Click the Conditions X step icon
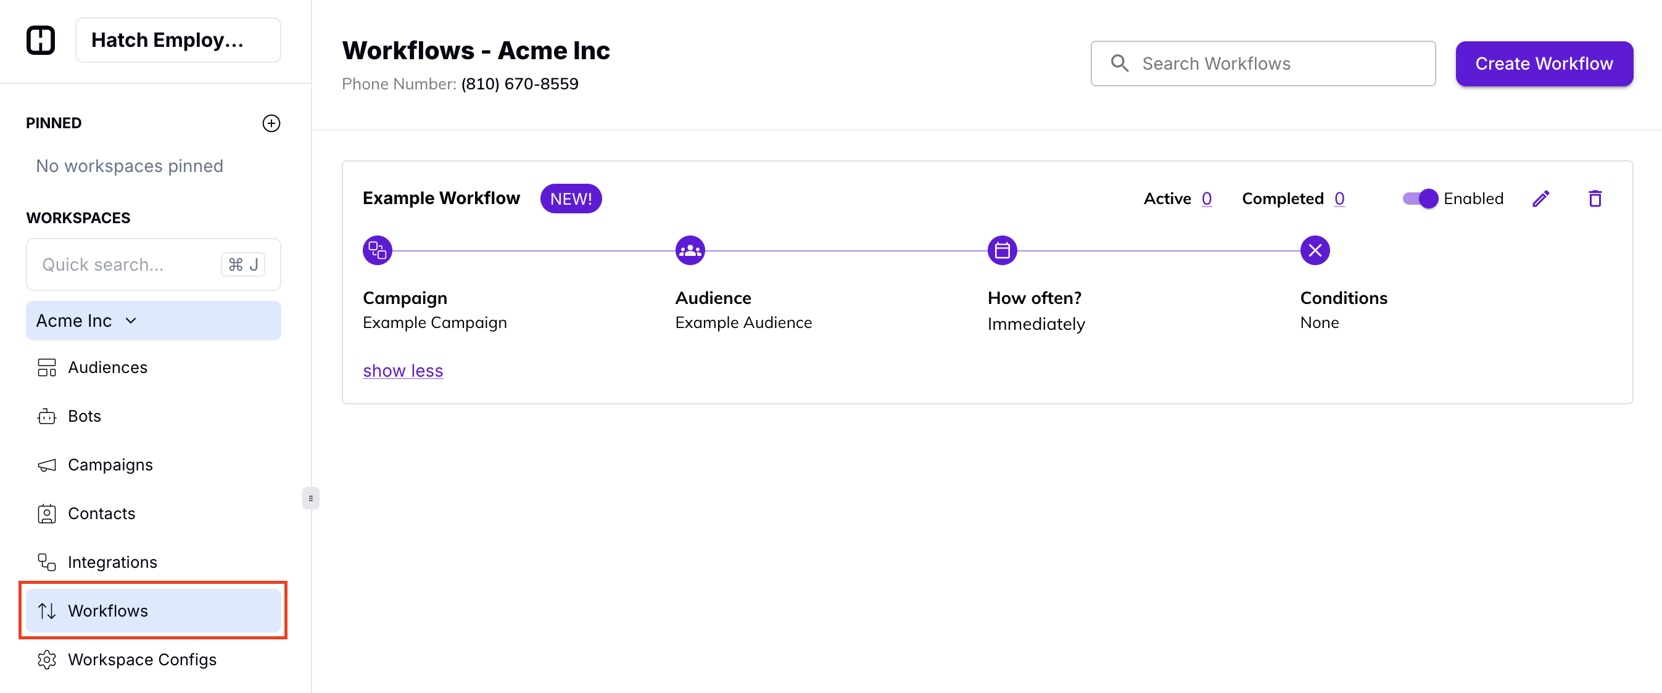Viewport: 1662px width, 693px height. (1314, 250)
